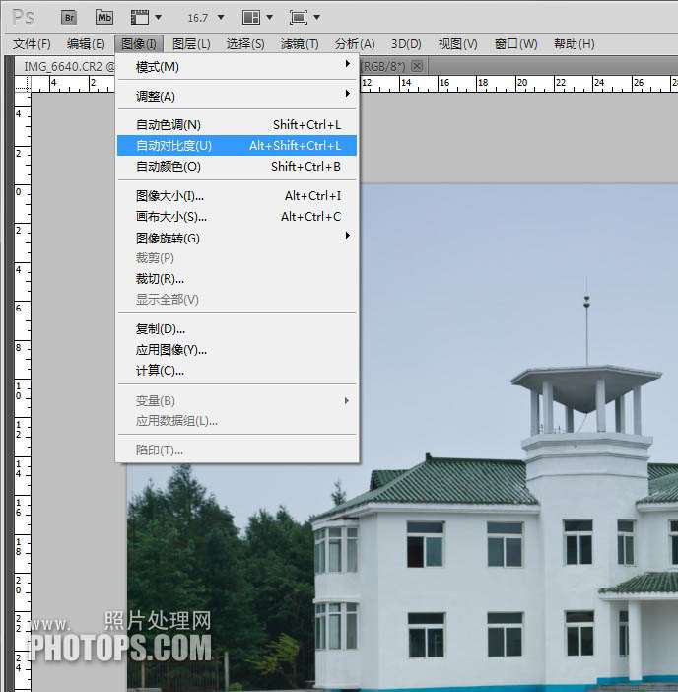Choose 计算(C)... from the menu
This screenshot has width=678, height=692.
click(237, 371)
